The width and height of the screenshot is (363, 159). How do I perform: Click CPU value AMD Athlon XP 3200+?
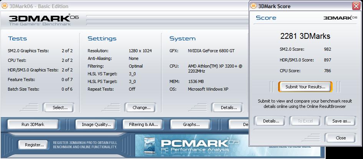point(215,68)
